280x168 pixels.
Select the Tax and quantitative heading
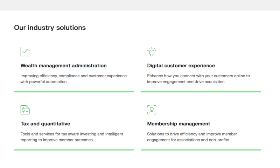click(x=45, y=124)
